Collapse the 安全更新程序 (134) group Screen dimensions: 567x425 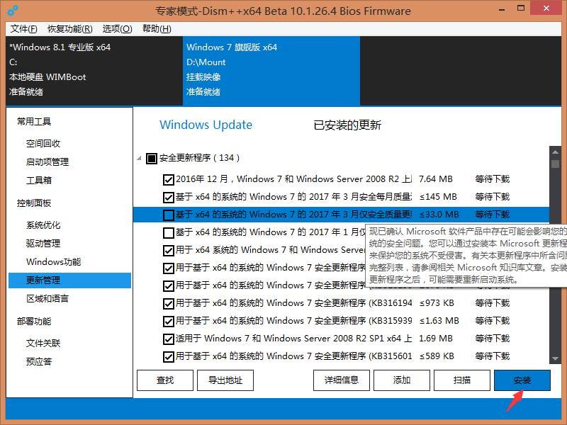pos(139,158)
